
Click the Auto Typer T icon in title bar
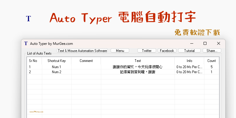(x=26, y=43)
